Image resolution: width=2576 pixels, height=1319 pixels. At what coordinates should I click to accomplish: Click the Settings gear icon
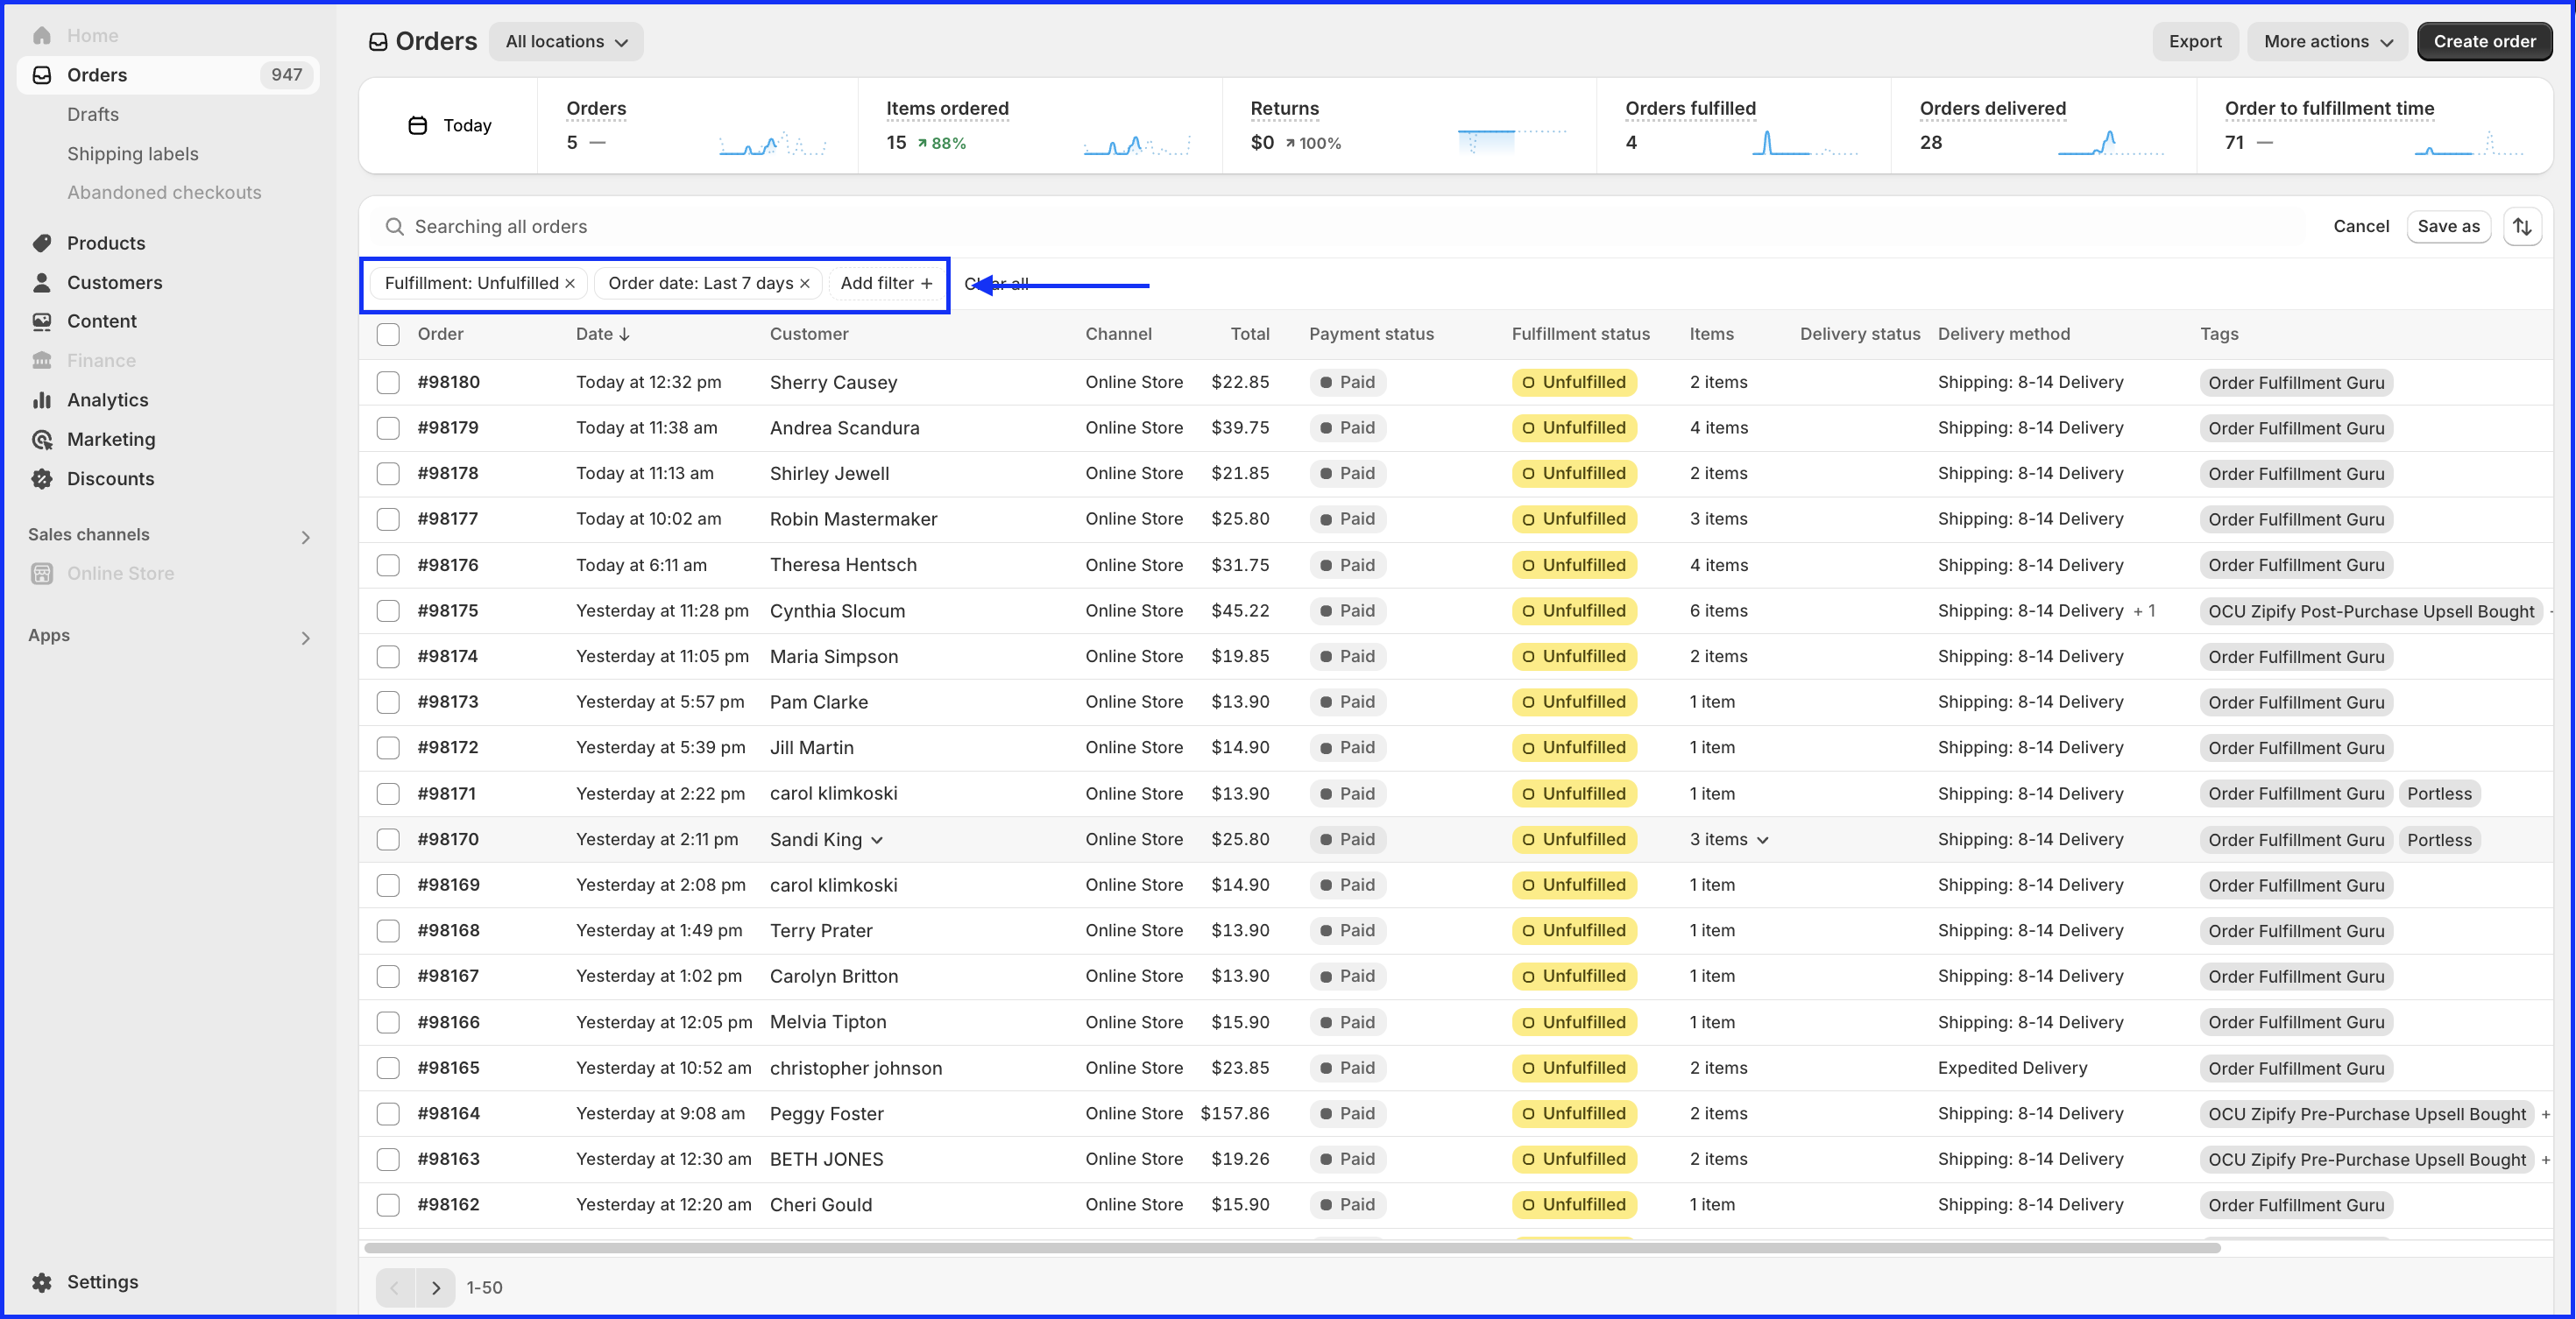coord(42,1282)
